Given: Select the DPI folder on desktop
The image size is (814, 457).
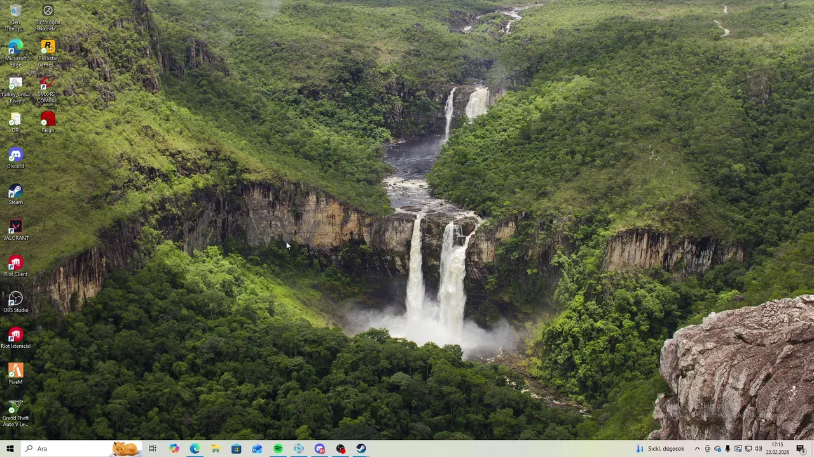Looking at the screenshot, I should 15,123.
